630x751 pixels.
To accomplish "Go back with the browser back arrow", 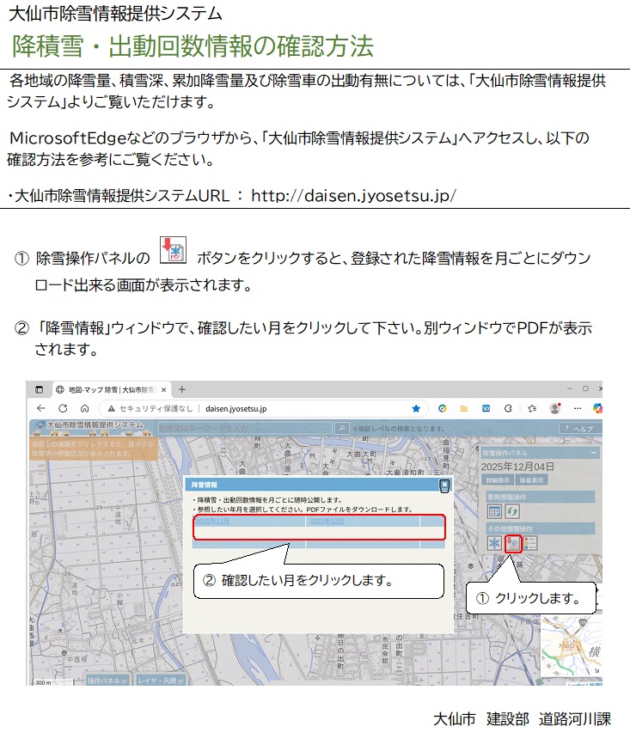I will [40, 408].
